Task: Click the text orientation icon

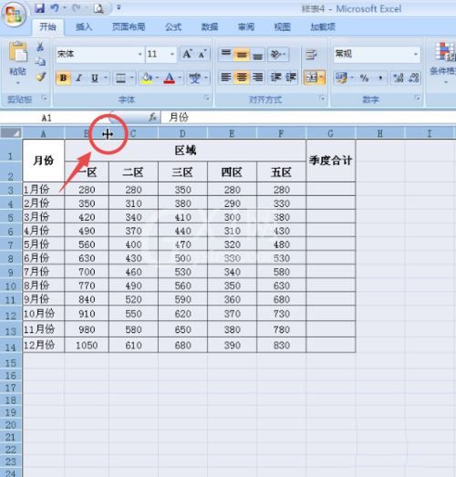Action: [275, 55]
